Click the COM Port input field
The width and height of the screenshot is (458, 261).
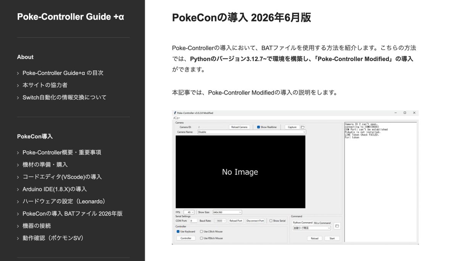[194, 221]
